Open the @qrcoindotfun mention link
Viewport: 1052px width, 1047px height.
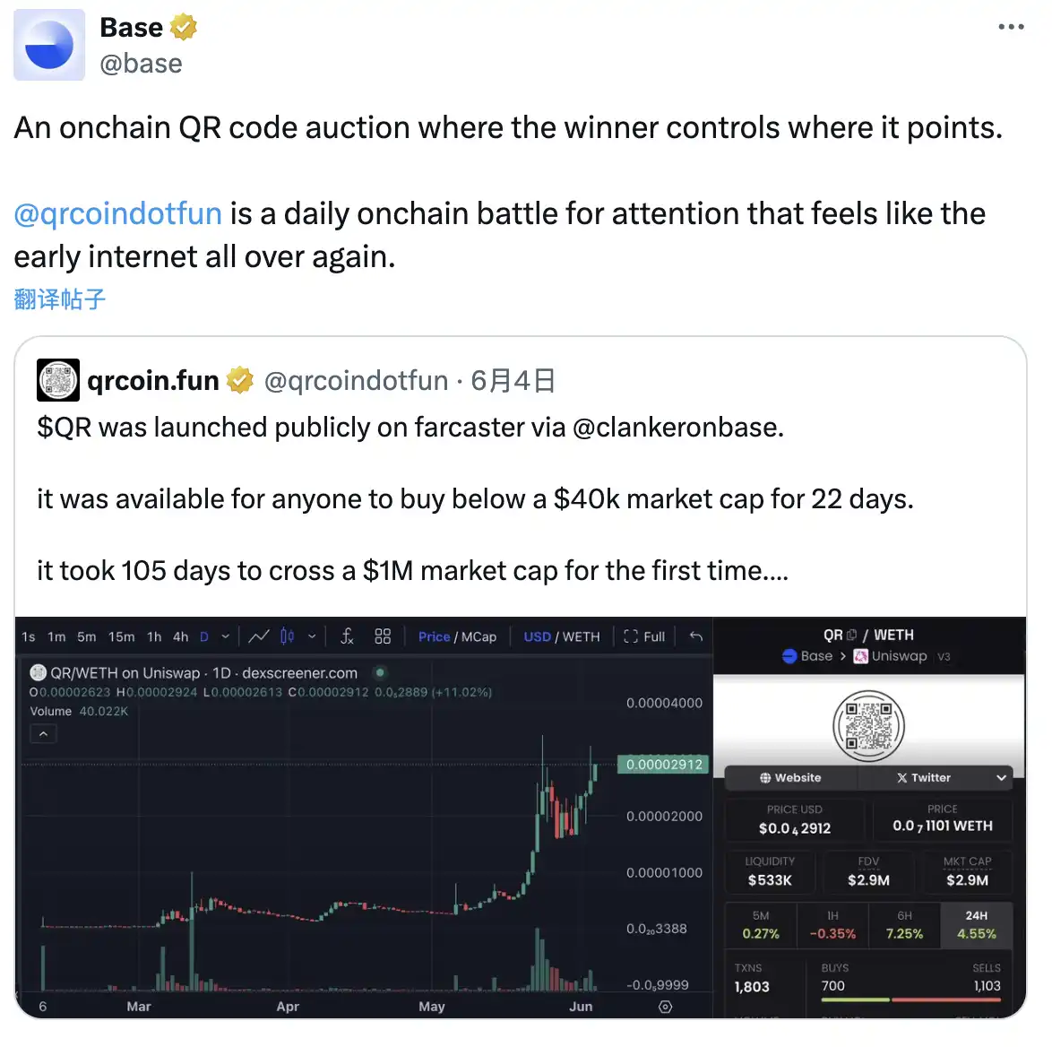tap(117, 214)
